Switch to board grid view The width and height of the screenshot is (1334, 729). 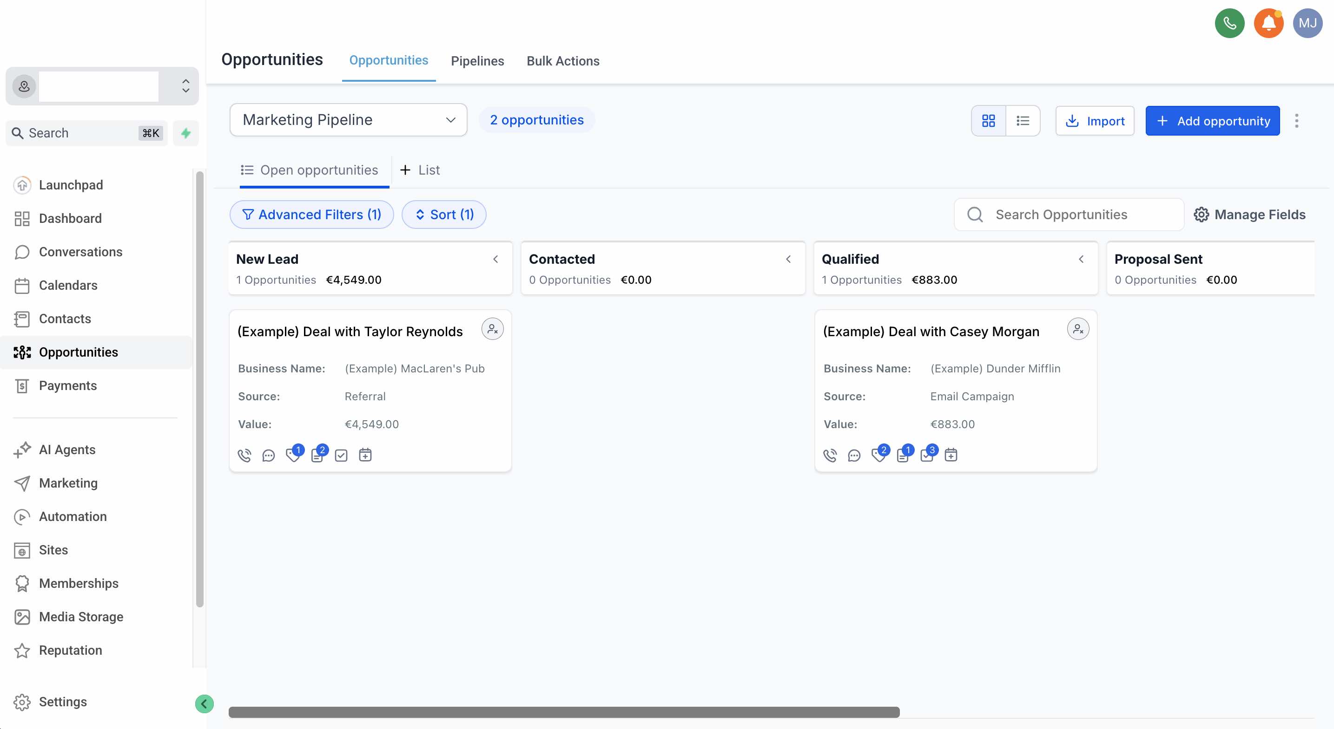click(988, 121)
